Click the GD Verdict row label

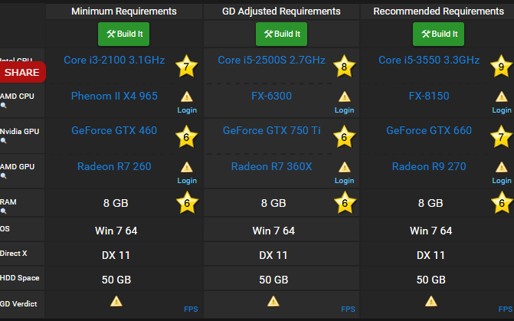click(18, 304)
